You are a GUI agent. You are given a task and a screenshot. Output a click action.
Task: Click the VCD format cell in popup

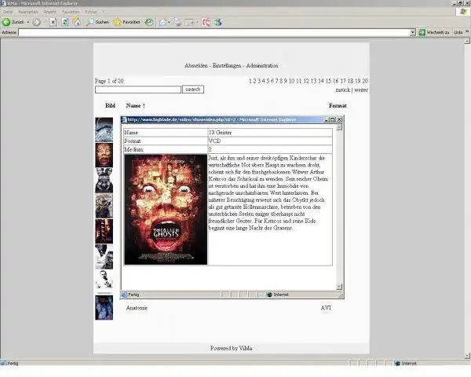coord(270,141)
